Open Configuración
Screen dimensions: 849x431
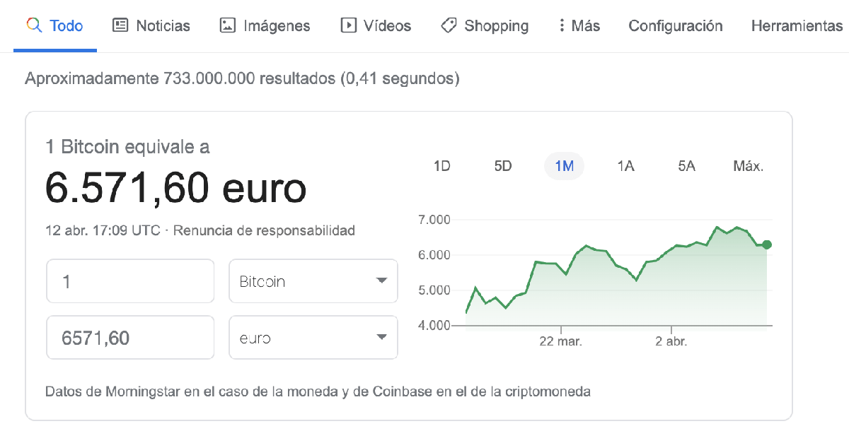tap(675, 25)
